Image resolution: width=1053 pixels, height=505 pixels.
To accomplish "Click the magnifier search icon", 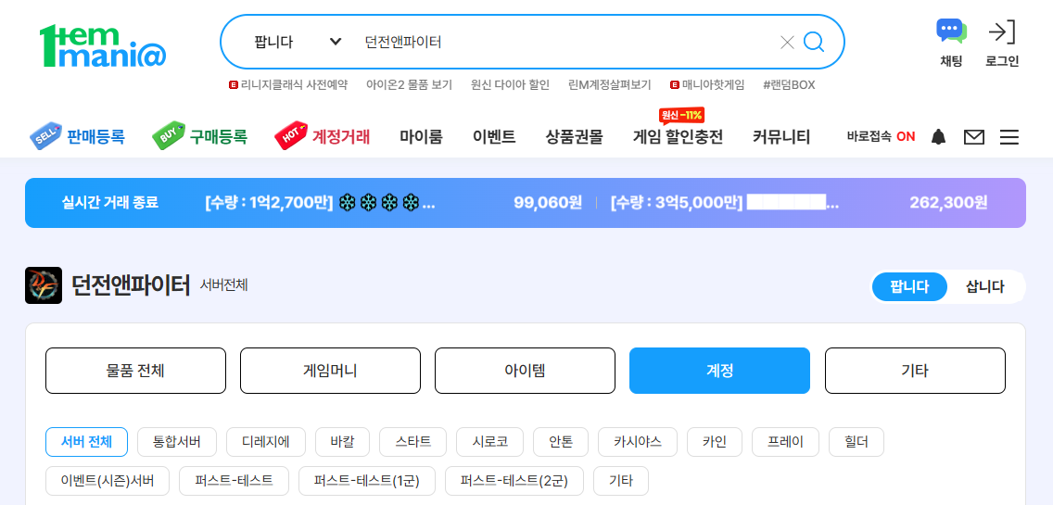I will point(813,43).
